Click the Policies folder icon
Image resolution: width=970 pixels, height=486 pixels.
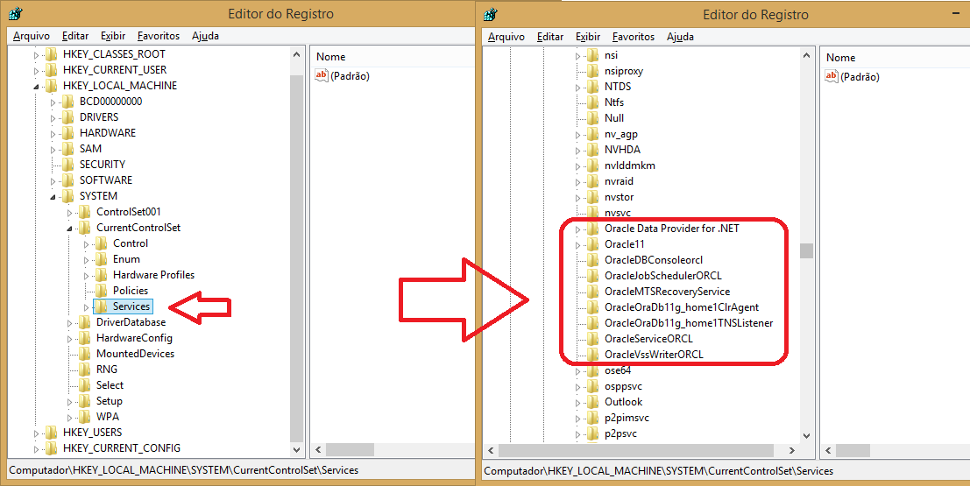coord(102,291)
